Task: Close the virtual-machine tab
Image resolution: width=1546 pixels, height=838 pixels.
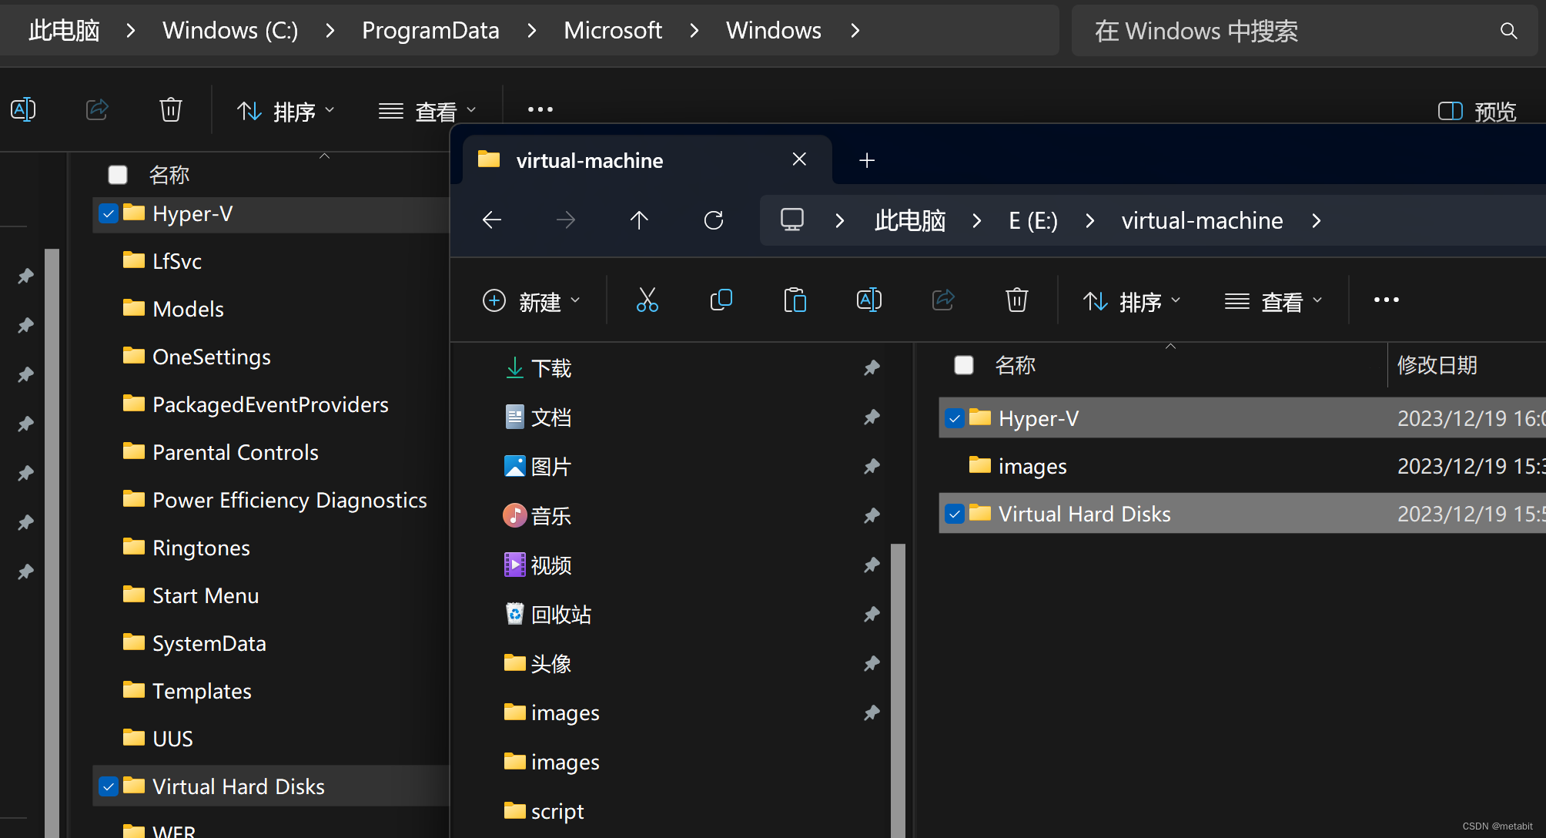Action: click(799, 159)
